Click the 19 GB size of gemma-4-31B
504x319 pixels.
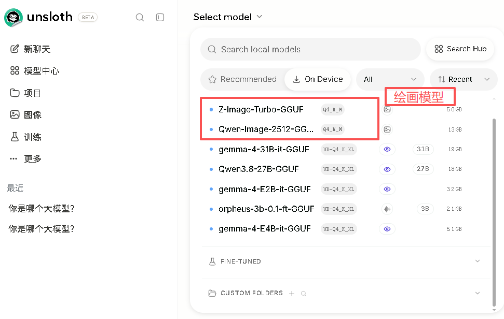(x=455, y=149)
